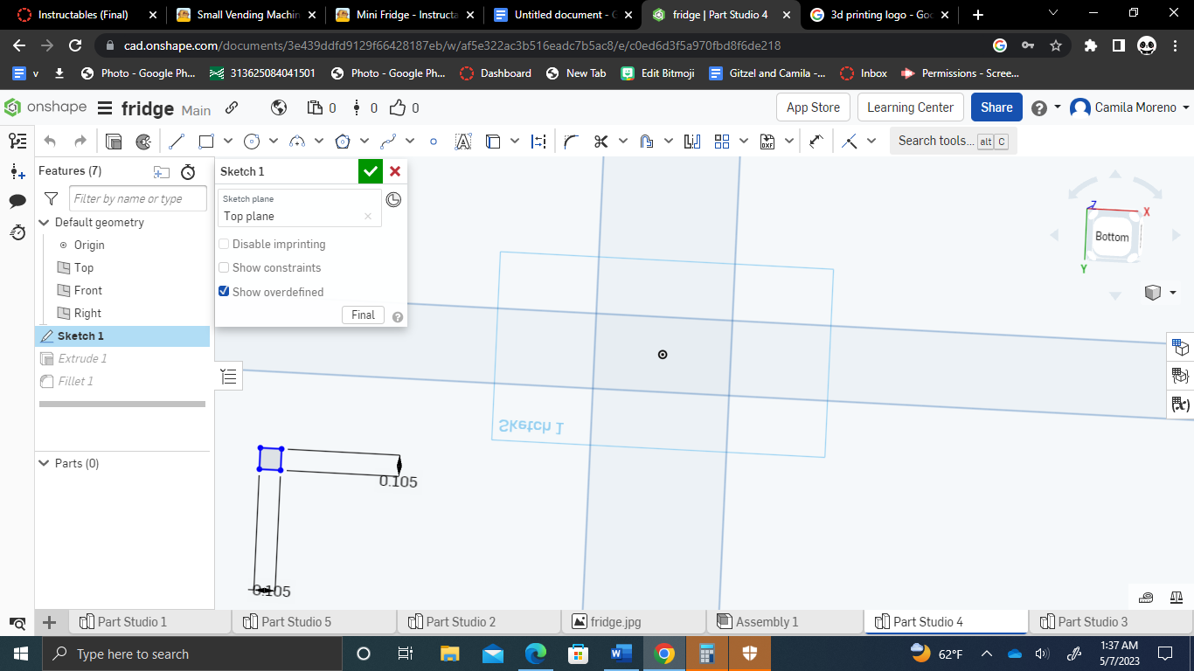Select the Line sketch tool
The height and width of the screenshot is (671, 1194).
[177, 140]
